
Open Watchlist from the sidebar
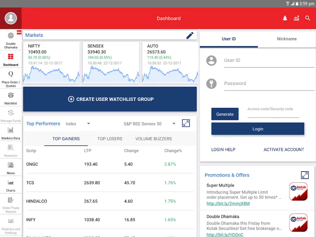[x=11, y=98]
